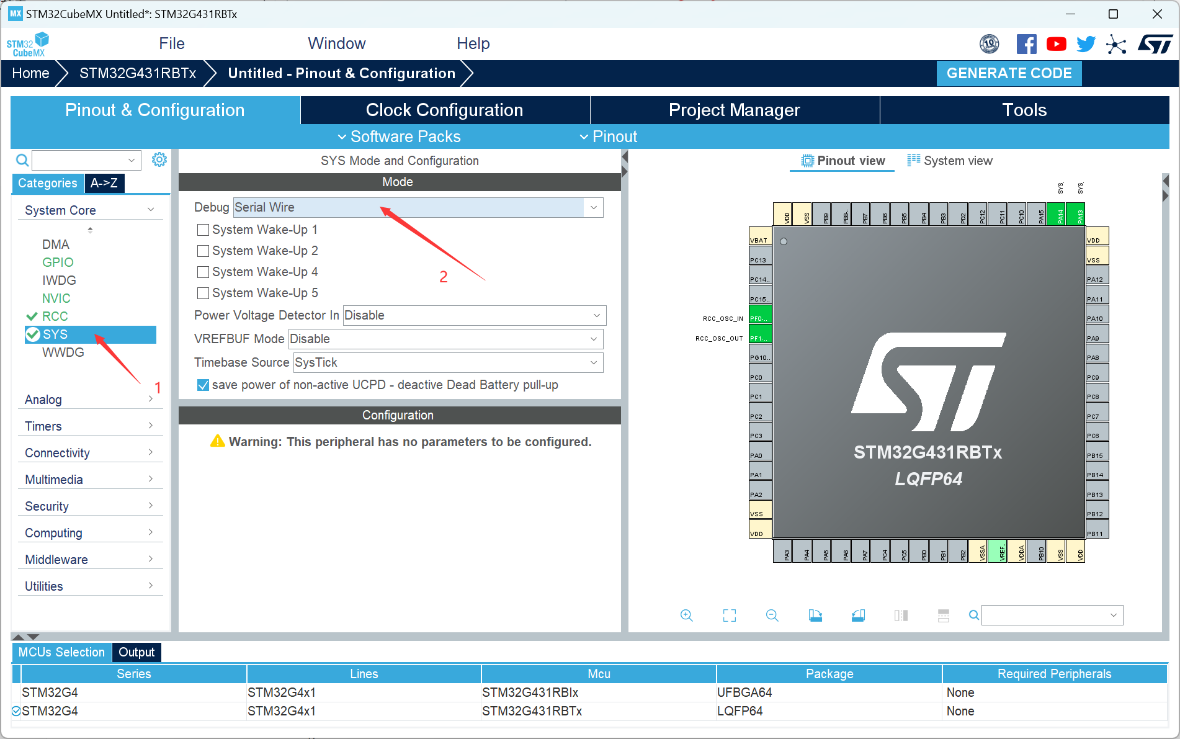Open the Facebook icon link
The image size is (1180, 739).
click(1026, 44)
